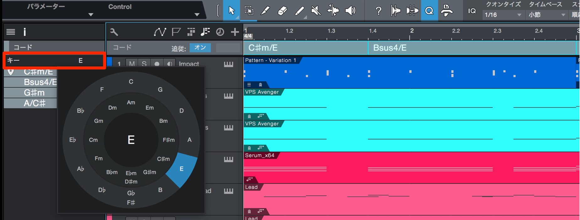Image resolution: width=580 pixels, height=220 pixels.
Task: Solo the Impact track with S
Action: (x=144, y=64)
